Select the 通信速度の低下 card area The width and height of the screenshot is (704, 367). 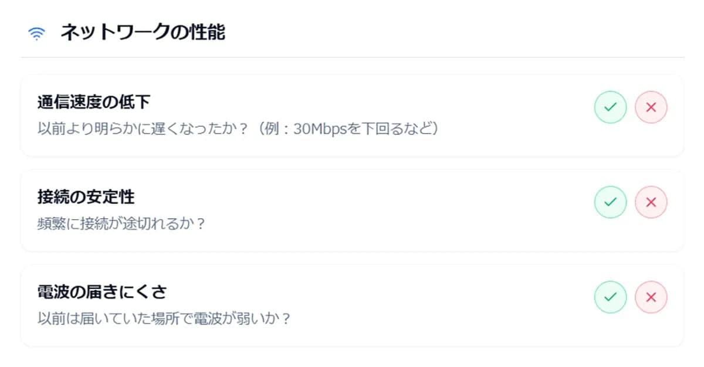point(352,115)
